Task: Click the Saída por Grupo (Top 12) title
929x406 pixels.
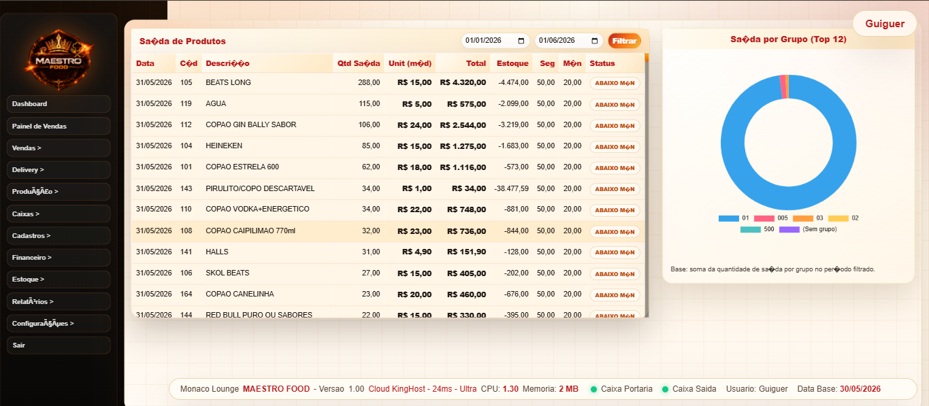Action: point(788,39)
